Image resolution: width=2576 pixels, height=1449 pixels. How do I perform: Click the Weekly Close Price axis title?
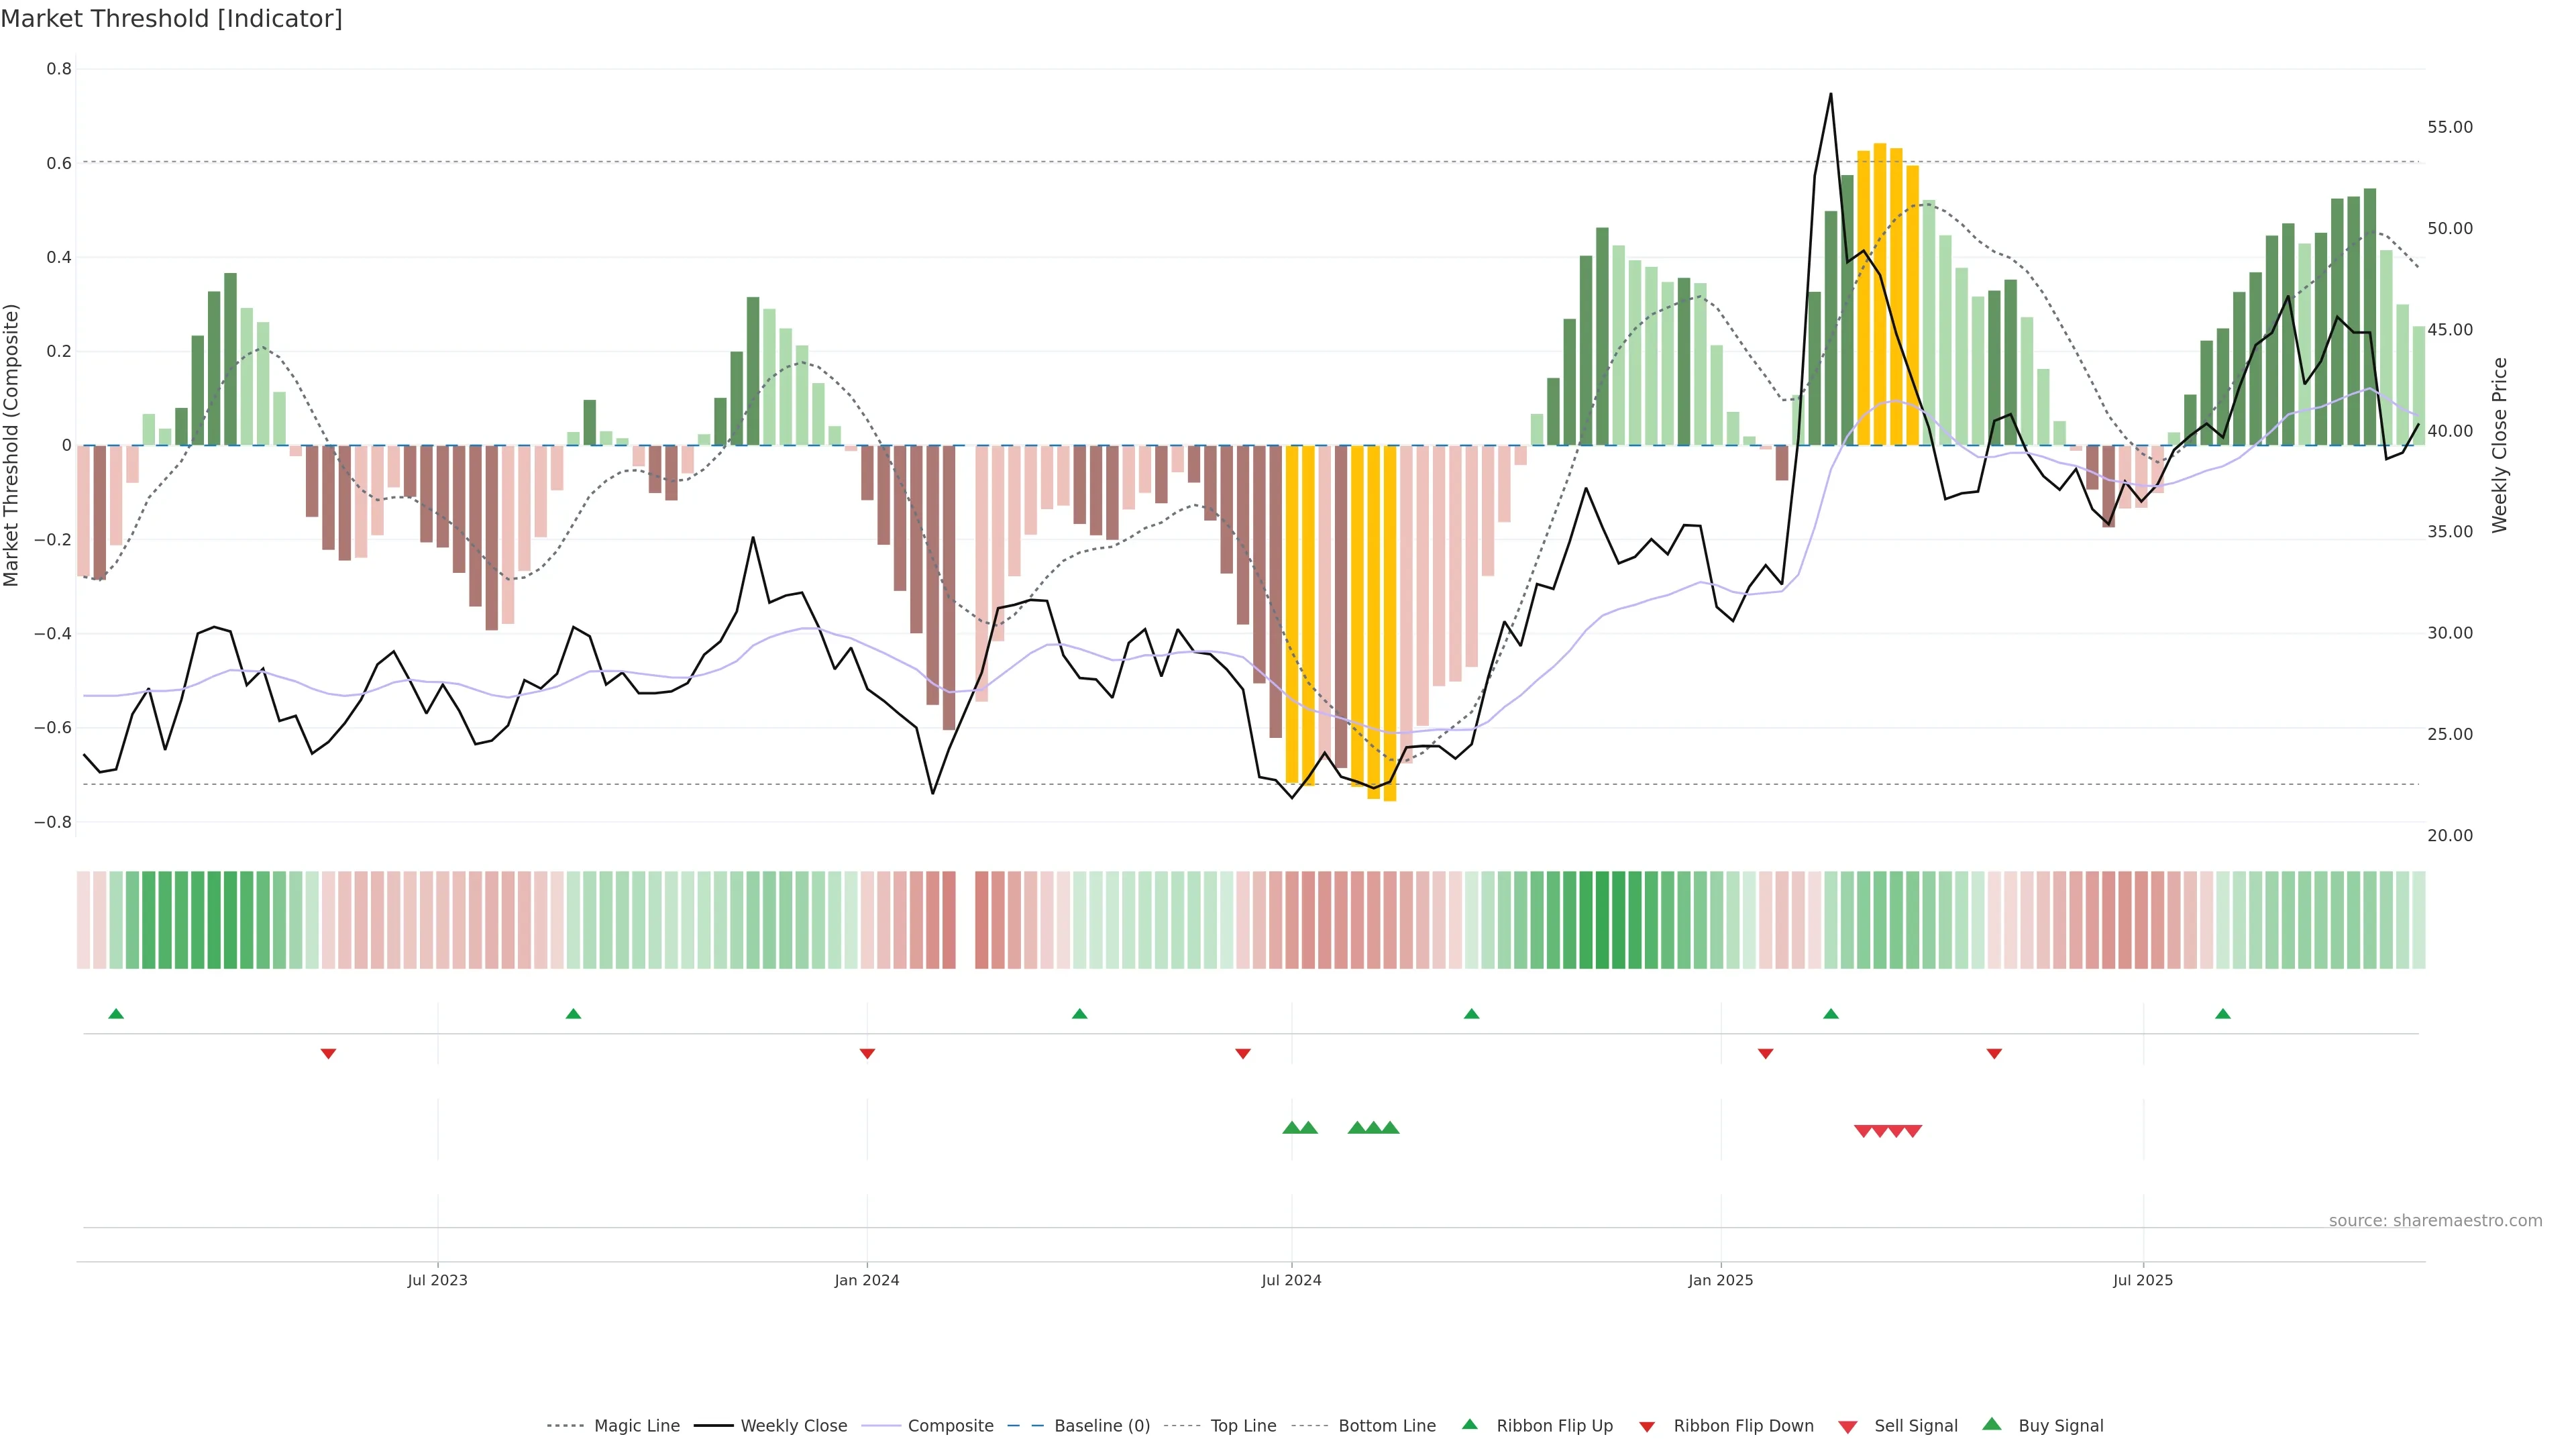point(2499,445)
